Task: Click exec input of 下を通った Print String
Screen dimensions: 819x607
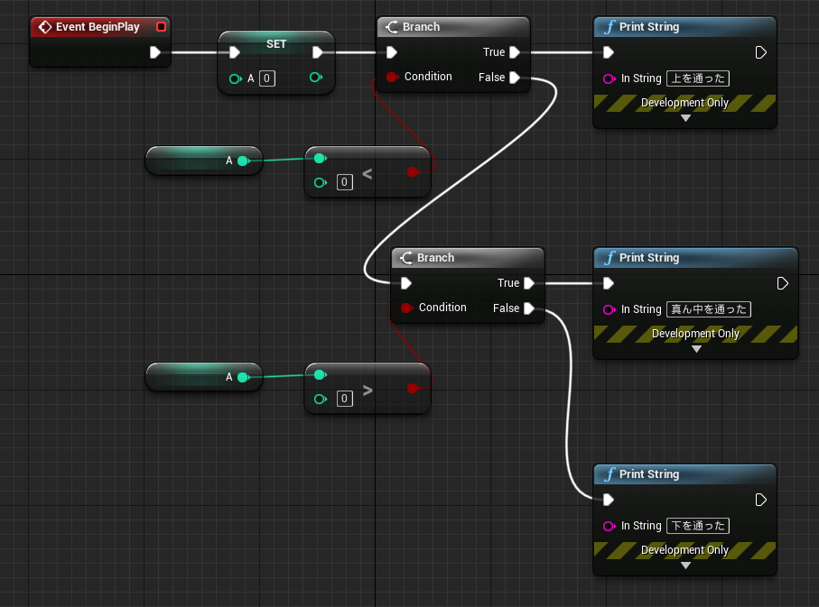Action: coord(609,500)
